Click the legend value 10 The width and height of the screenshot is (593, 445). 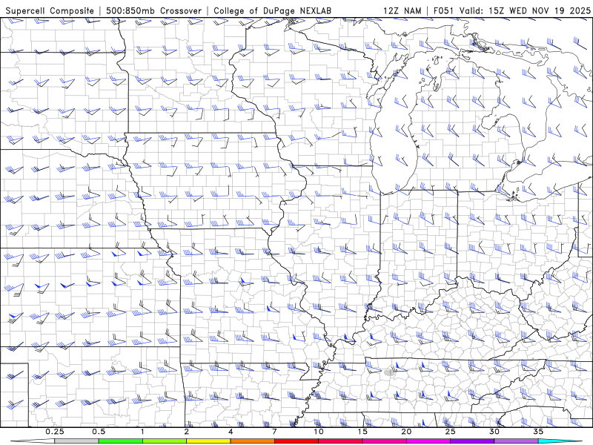[x=319, y=432]
